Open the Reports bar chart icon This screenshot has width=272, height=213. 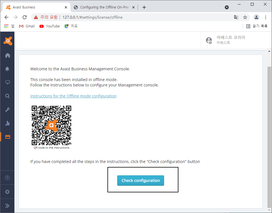[7, 123]
